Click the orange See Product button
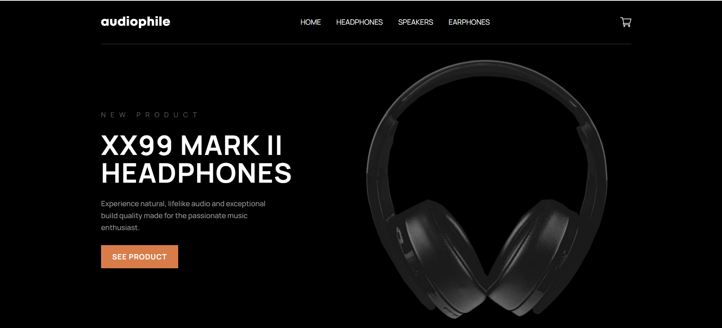 [x=140, y=257]
